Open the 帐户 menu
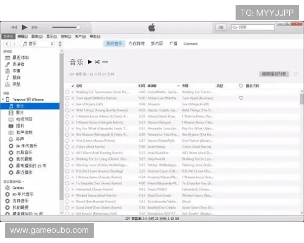Viewport: 304px width, 243px height. tap(80, 36)
